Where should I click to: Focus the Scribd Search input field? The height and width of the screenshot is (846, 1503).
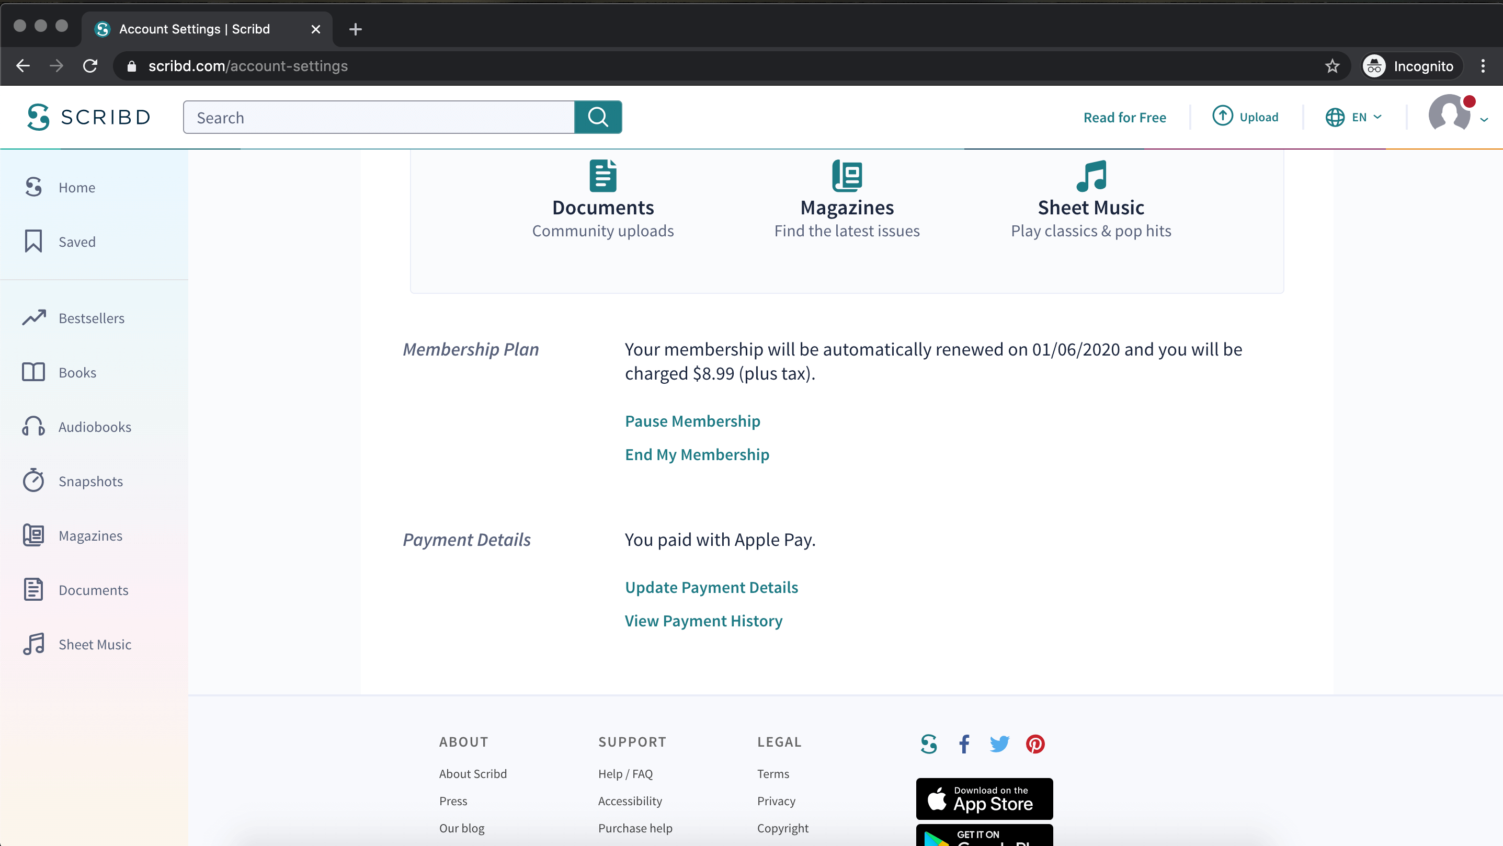379,117
